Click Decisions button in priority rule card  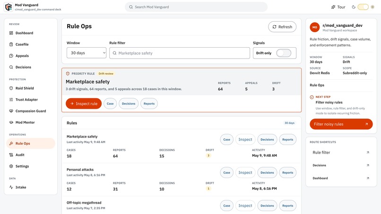tap(129, 103)
